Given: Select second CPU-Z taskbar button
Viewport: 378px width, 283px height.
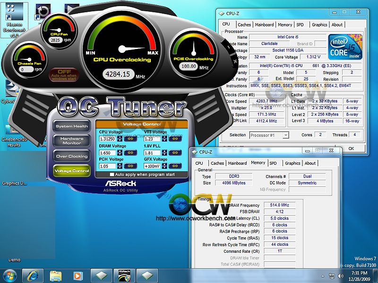Looking at the screenshot, I should (147, 276).
